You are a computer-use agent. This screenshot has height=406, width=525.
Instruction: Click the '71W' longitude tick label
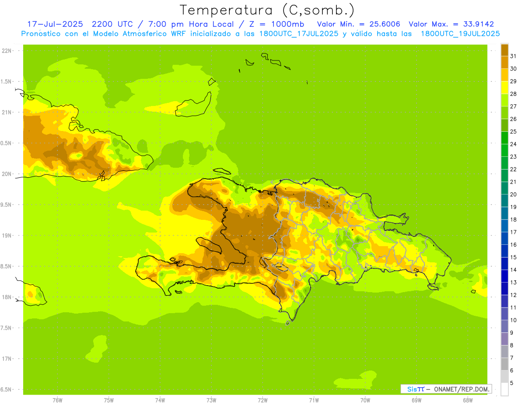click(314, 400)
